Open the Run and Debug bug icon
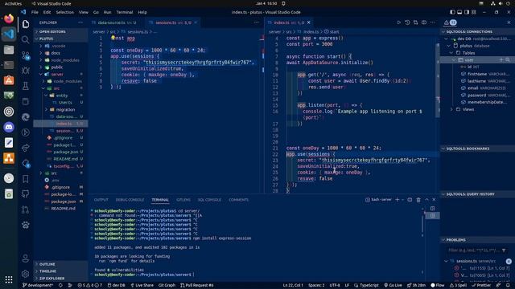Image resolution: width=515 pixels, height=289 pixels. click(x=25, y=71)
